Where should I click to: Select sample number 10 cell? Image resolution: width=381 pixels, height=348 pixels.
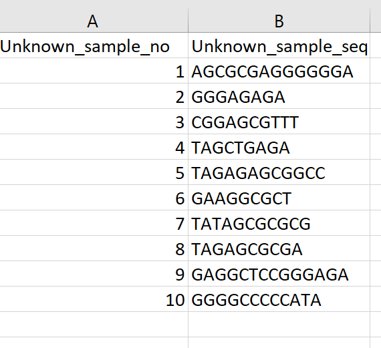click(94, 299)
